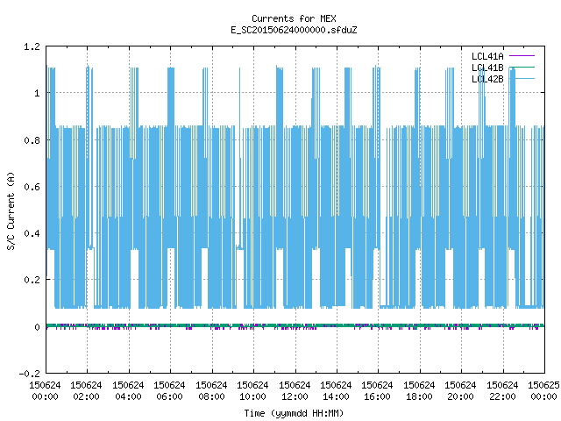This screenshot has width=561, height=421.
Task: Click the 150624 08:00 time tick label
Action: [211, 391]
